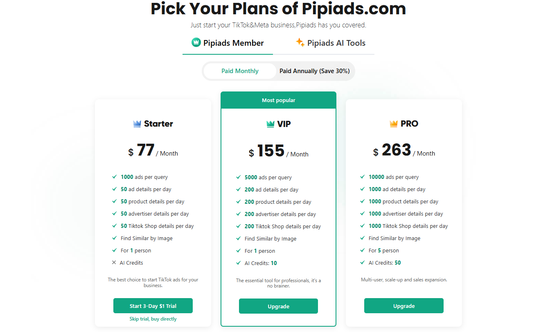Switch billing to Paid Annually (Save 30%)
Screen dimensions: 550x332
(315, 71)
